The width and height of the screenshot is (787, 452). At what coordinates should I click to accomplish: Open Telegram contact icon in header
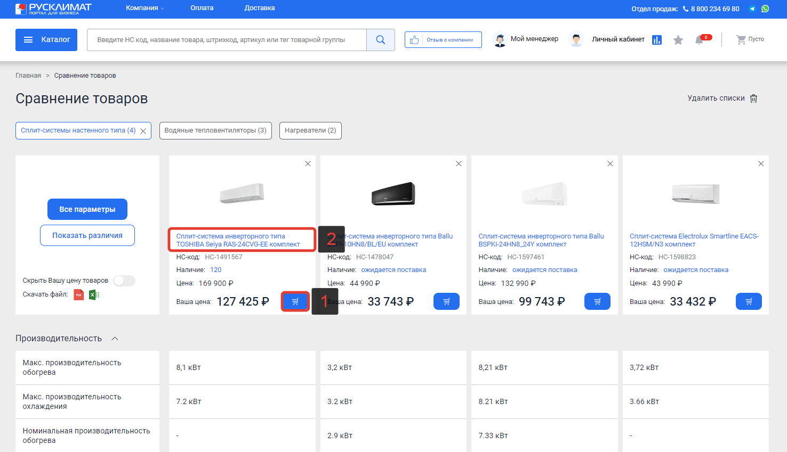click(x=752, y=9)
